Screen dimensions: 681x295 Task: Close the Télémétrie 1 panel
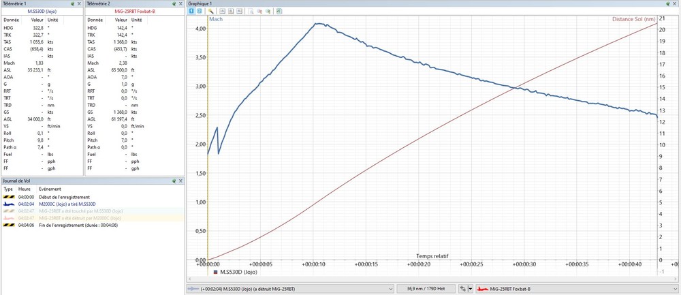click(x=79, y=3)
